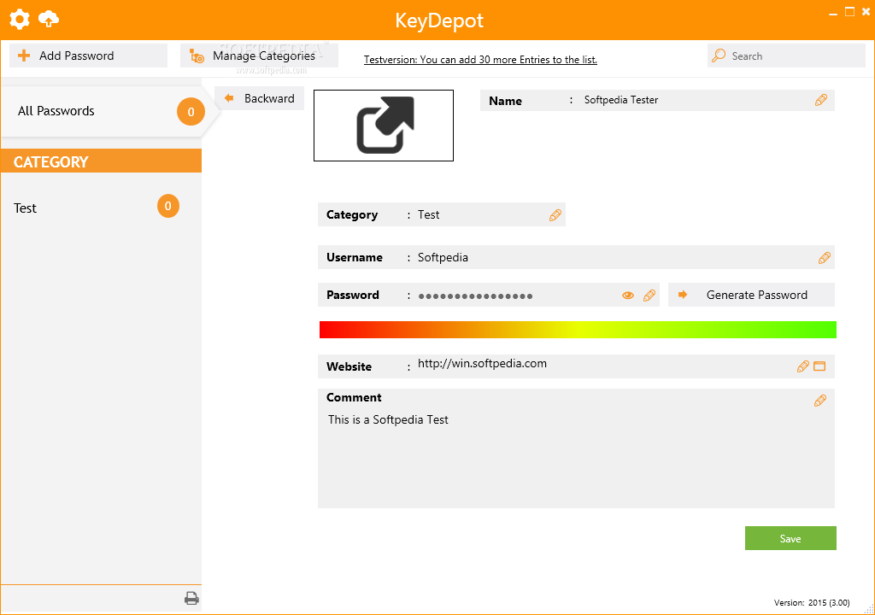Click the Version: 2015 (3.00) text

point(812,603)
